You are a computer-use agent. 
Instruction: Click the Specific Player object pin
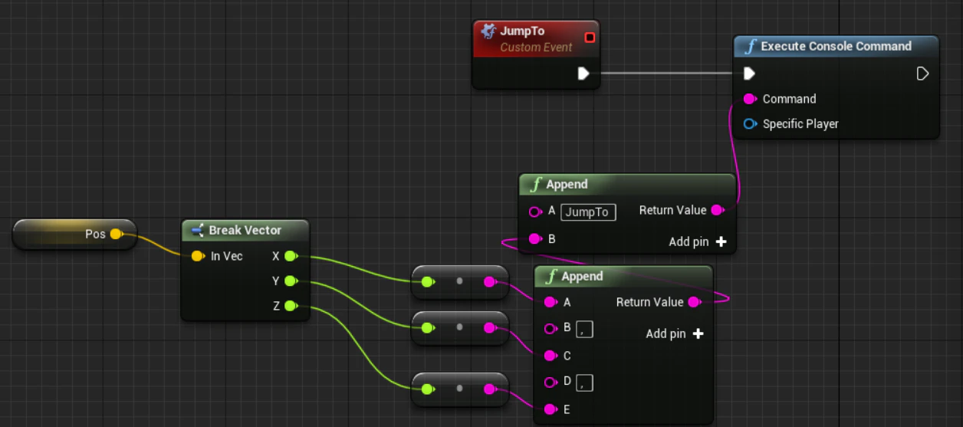tap(750, 123)
